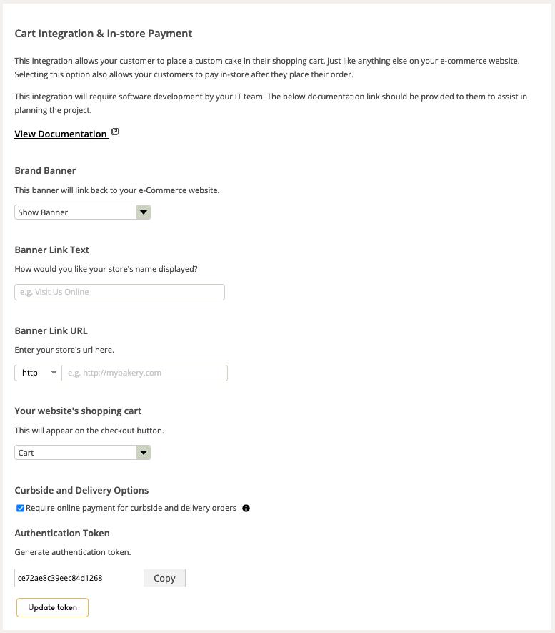The width and height of the screenshot is (555, 633).
Task: Click the external-link icon beside View Documentation
Action: 115,132
